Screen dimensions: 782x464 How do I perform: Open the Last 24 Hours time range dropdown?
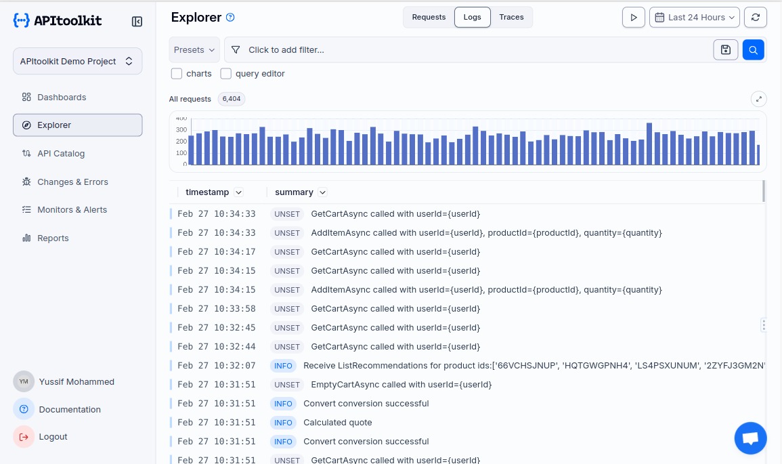(x=694, y=18)
